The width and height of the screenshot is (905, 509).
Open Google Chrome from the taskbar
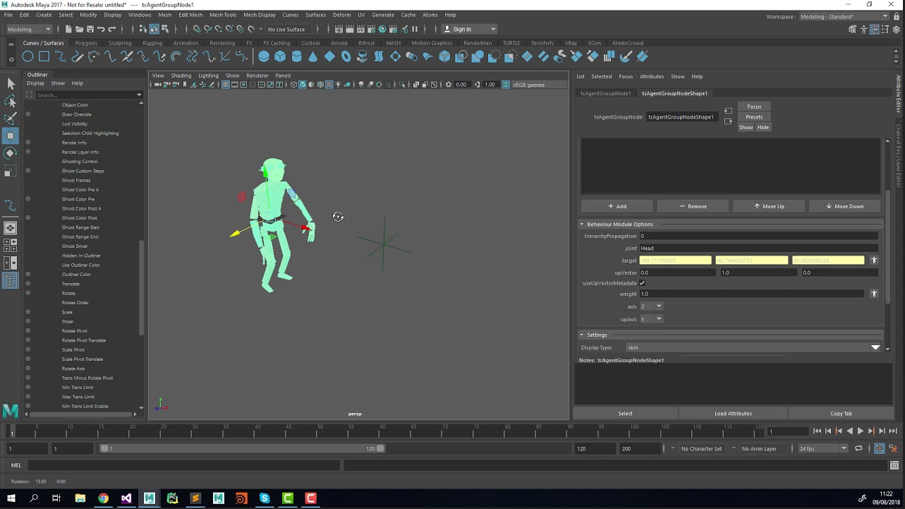tap(103, 498)
